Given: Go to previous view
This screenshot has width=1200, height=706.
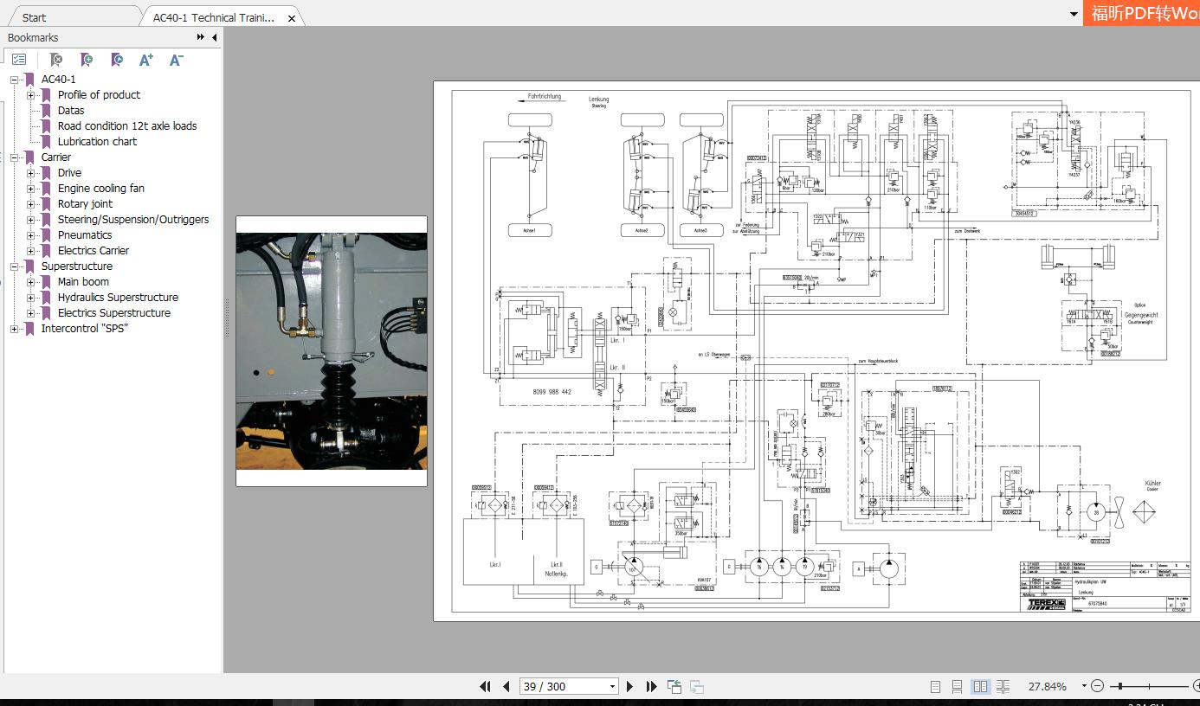Looking at the screenshot, I should click(x=674, y=686).
